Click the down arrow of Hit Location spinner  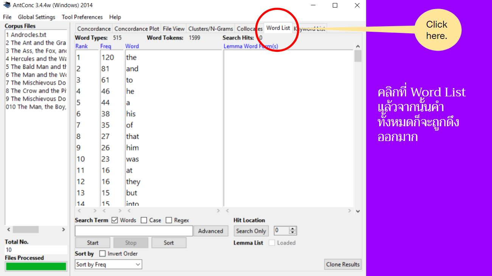point(293,233)
